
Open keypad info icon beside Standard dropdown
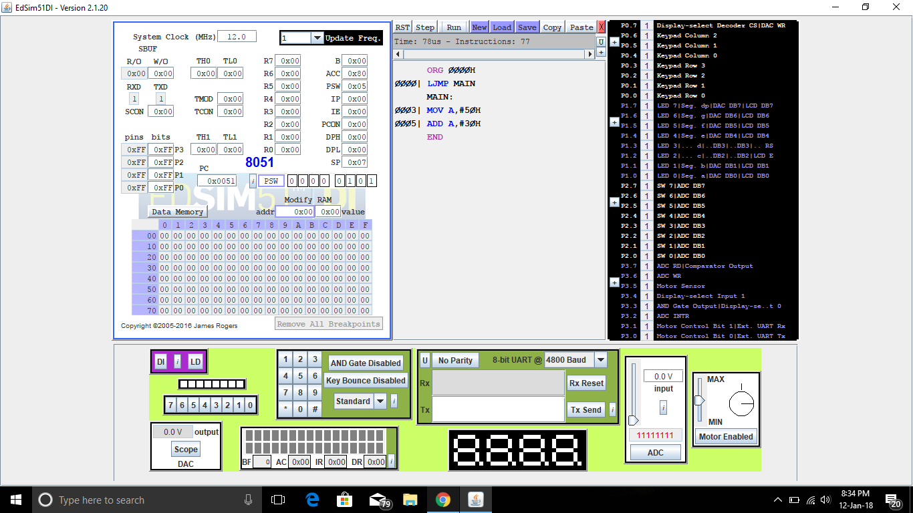coord(394,401)
